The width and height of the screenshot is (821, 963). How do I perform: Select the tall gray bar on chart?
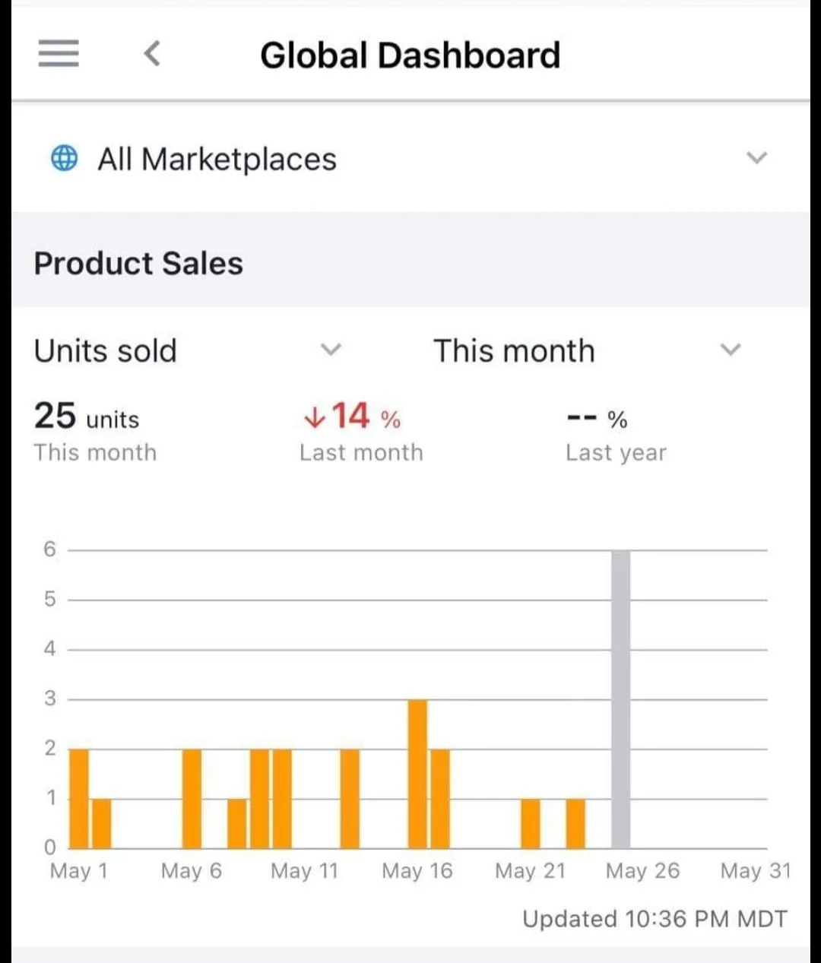[620, 699]
